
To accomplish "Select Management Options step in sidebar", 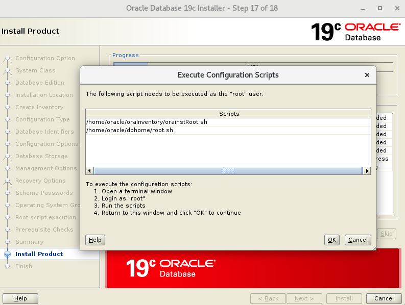I will pos(46,168).
